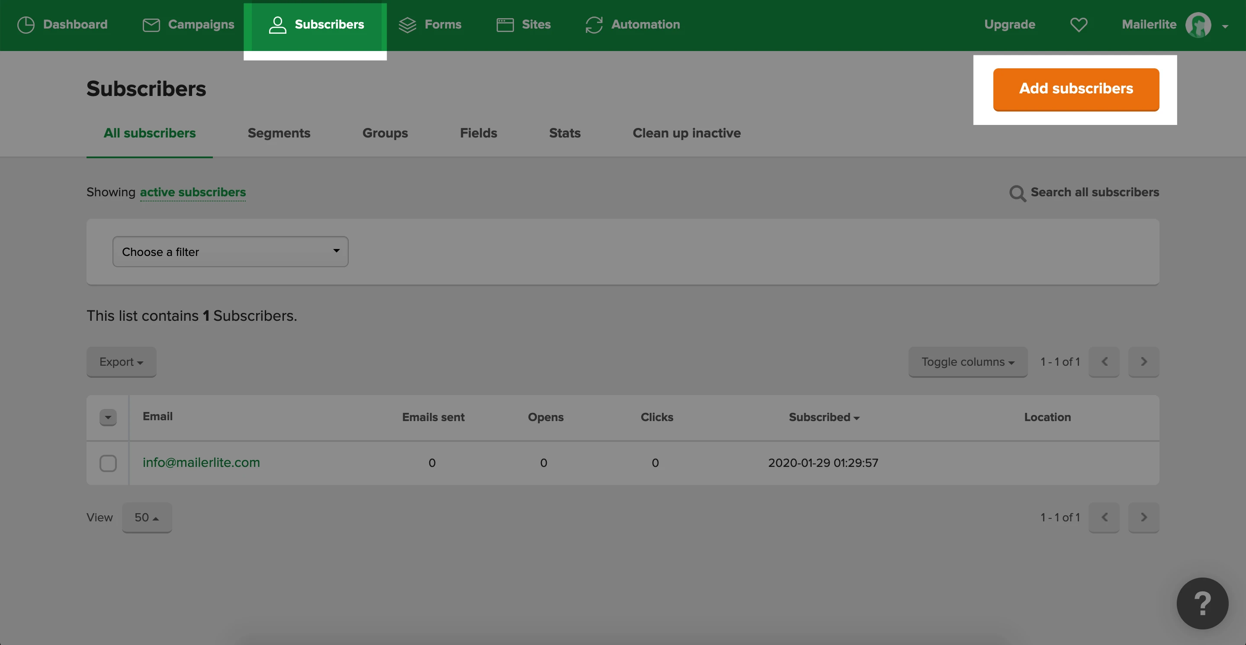This screenshot has height=645, width=1246.
Task: Expand the Choose a filter dropdown
Action: 230,252
